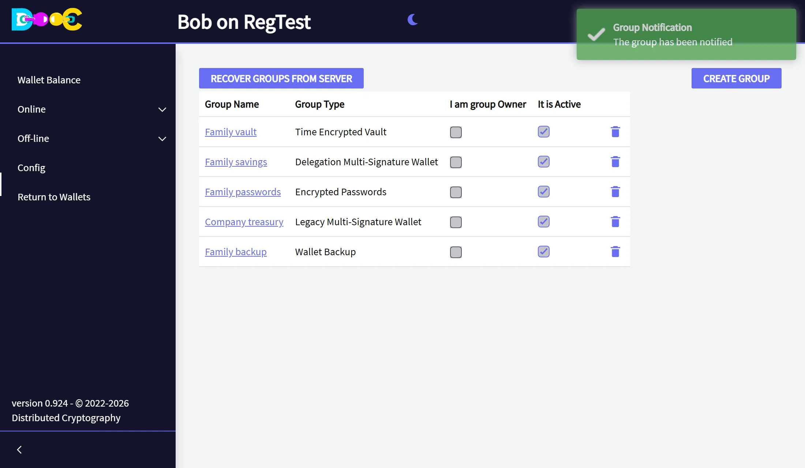Collapse sidebar with left arrow
The image size is (805, 468).
(x=19, y=450)
